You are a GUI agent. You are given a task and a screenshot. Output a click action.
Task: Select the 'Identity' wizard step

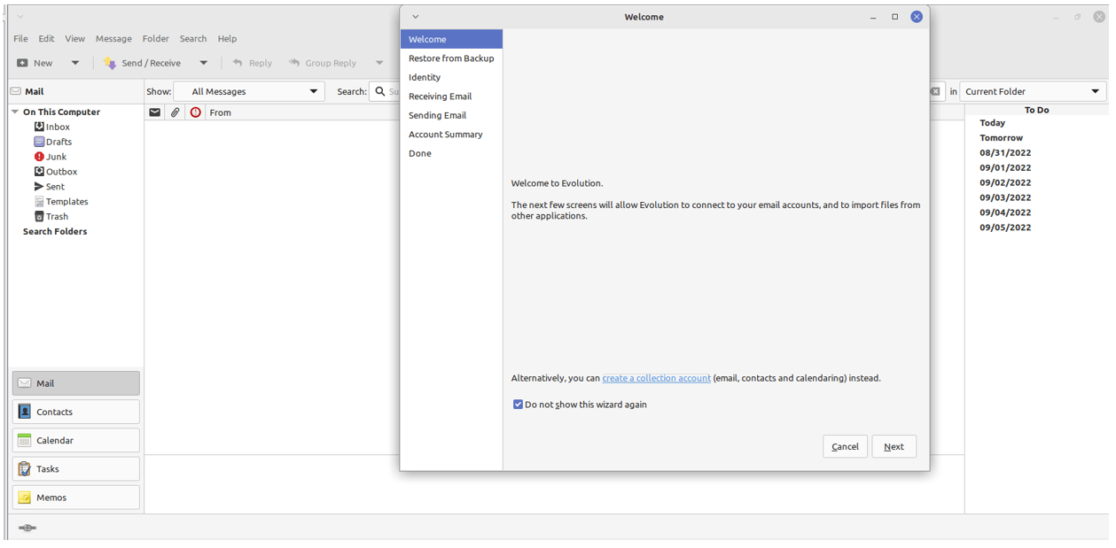point(451,77)
